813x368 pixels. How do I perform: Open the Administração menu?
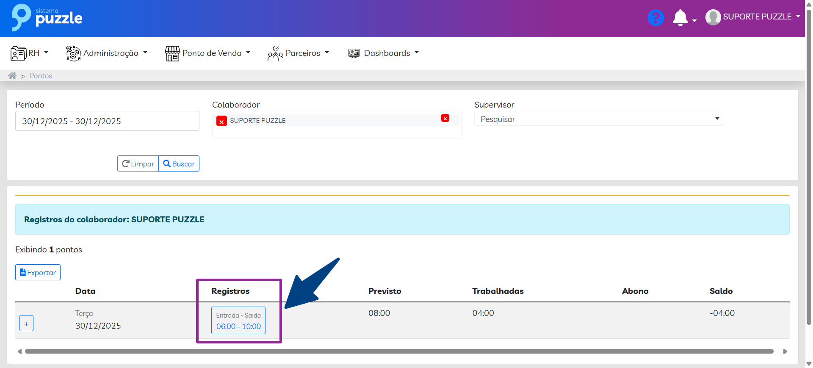tap(107, 53)
